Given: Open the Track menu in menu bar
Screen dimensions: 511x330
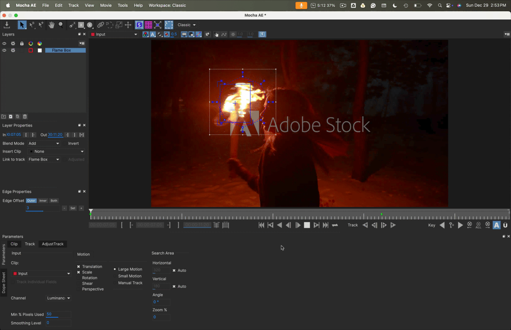Looking at the screenshot, I should (73, 5).
